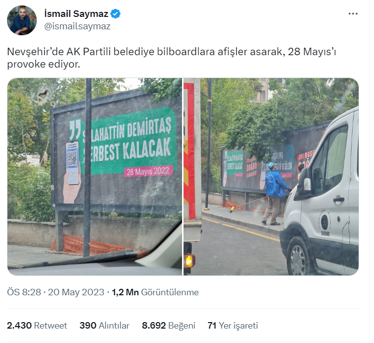The width and height of the screenshot is (374, 343).
Task: Show the 71 Yer işareti count
Action: point(233,326)
